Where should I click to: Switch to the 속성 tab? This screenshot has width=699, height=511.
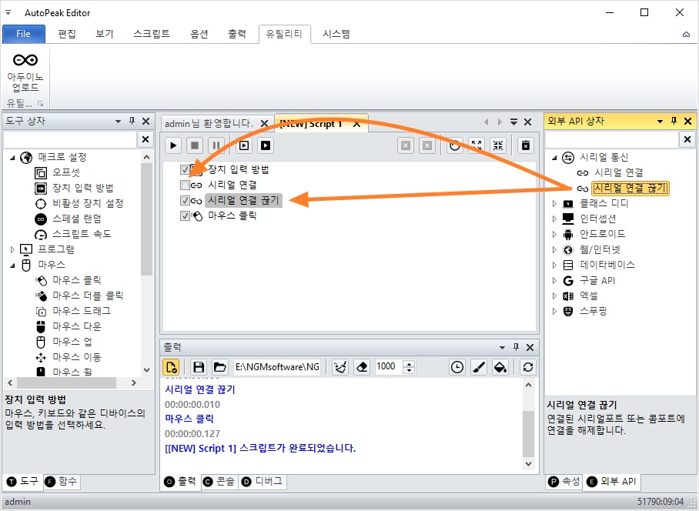click(x=564, y=481)
